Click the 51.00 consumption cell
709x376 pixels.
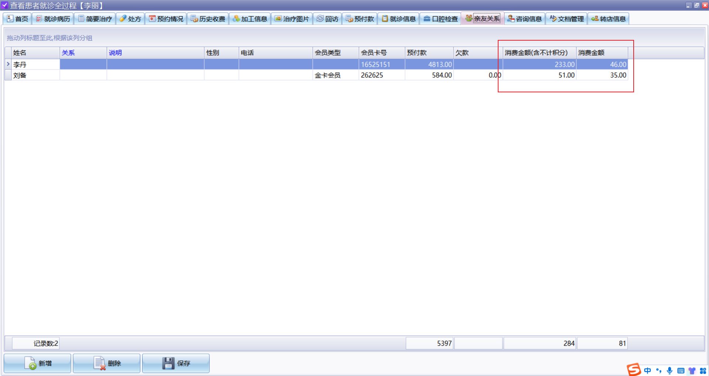pyautogui.click(x=540, y=75)
